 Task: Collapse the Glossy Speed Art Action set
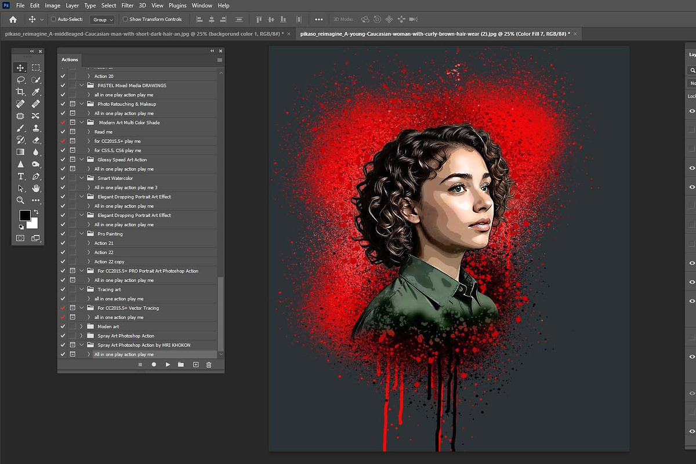pos(82,159)
